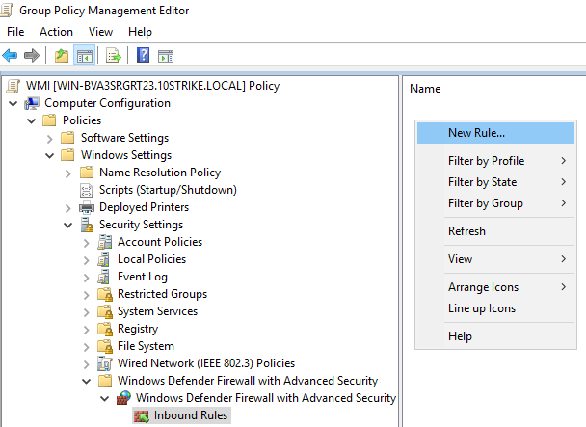Toggle Show/Hide Console Tree toolbar icon
Screen dimensions: 586x427
(85, 56)
